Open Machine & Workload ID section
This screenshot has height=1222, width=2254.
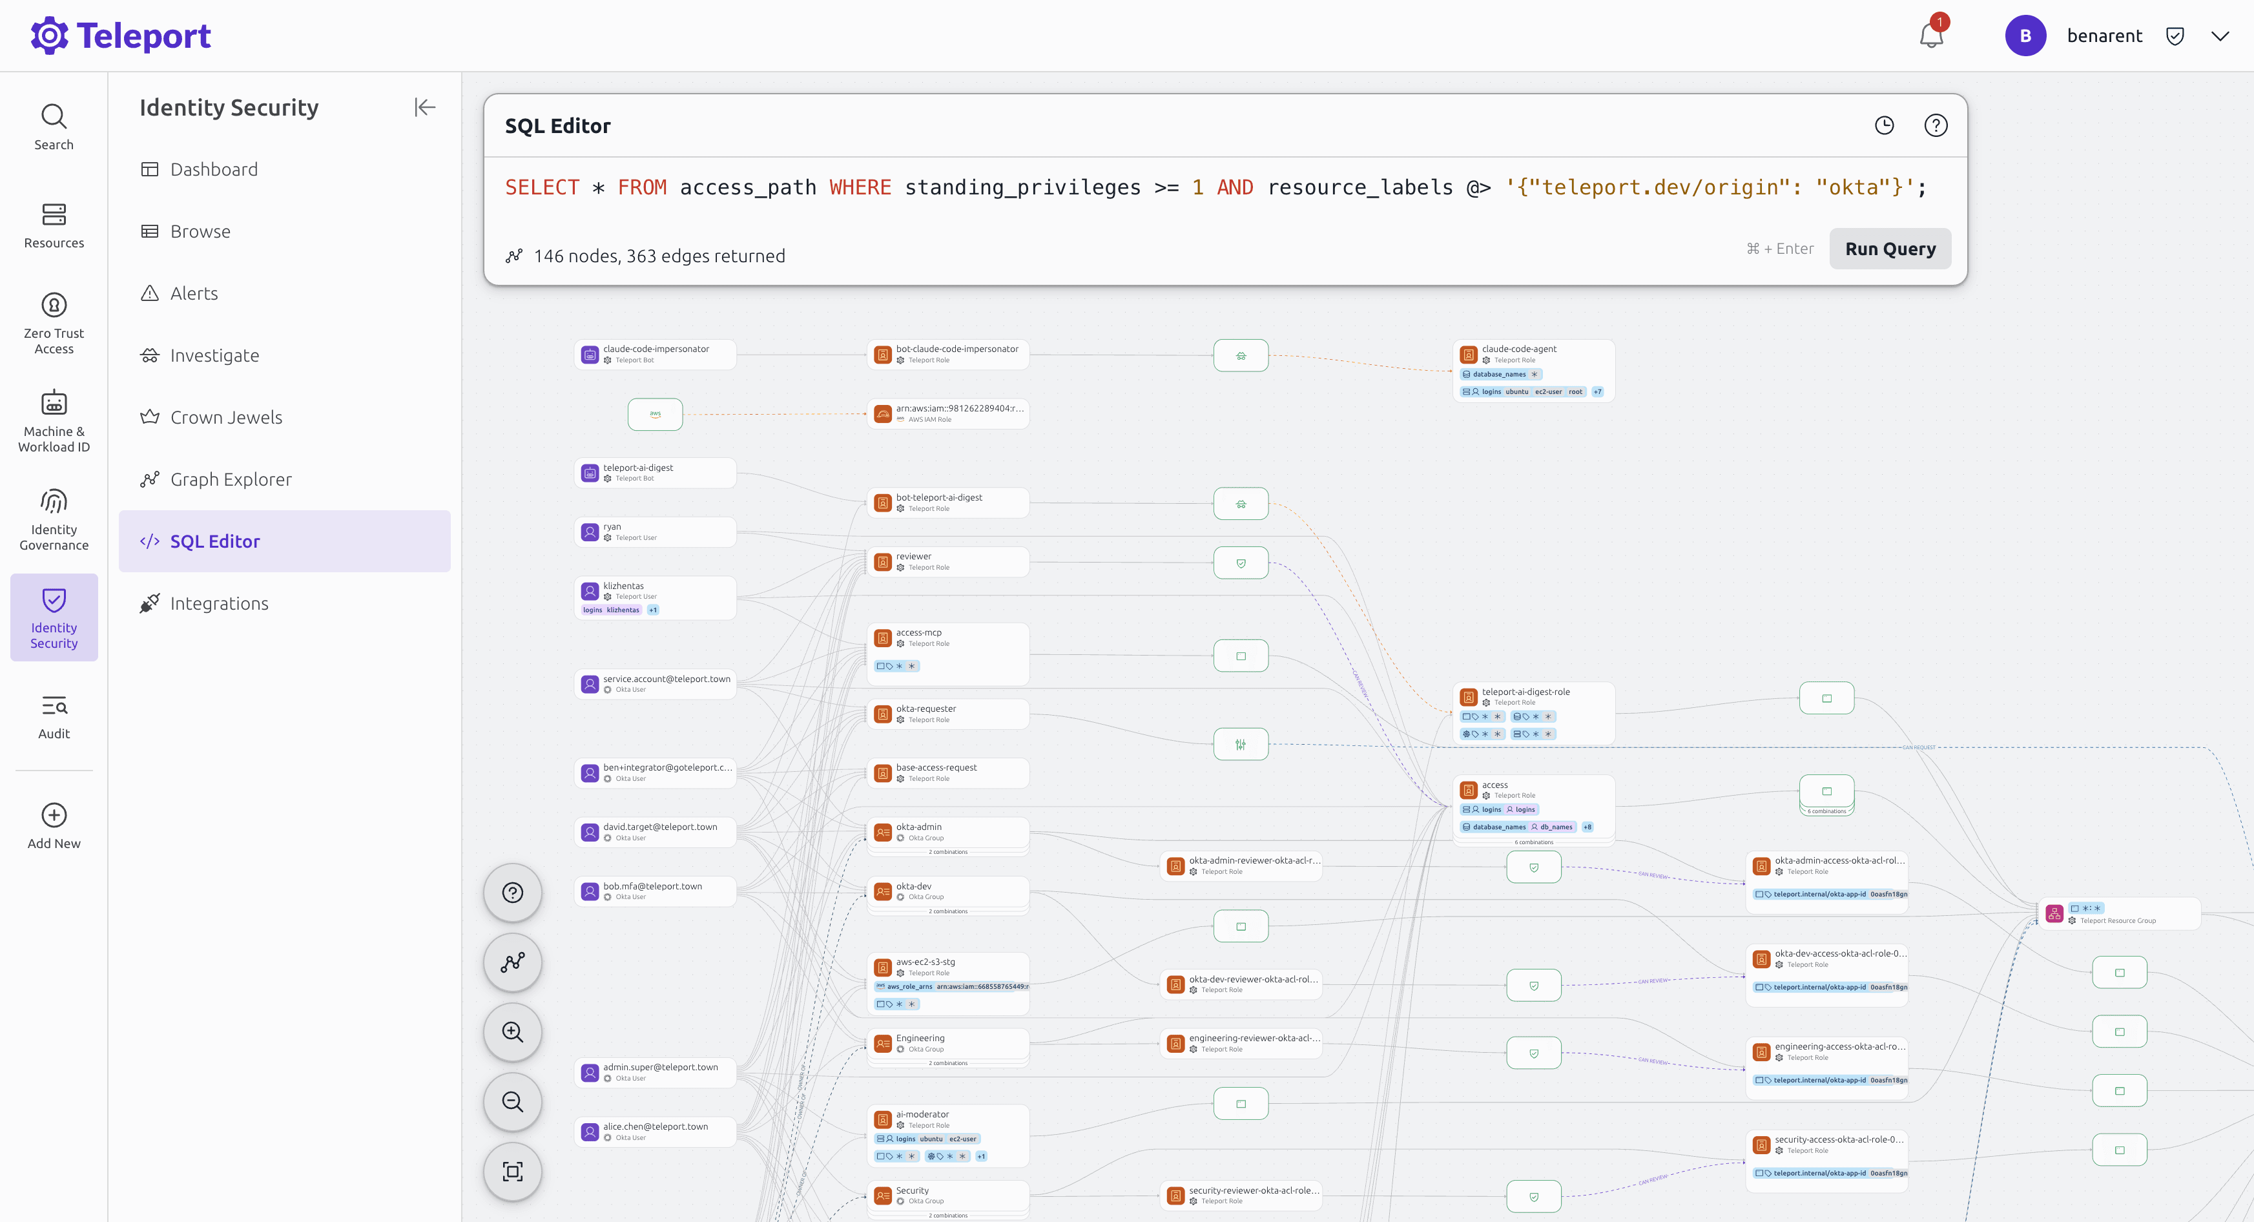(x=54, y=420)
